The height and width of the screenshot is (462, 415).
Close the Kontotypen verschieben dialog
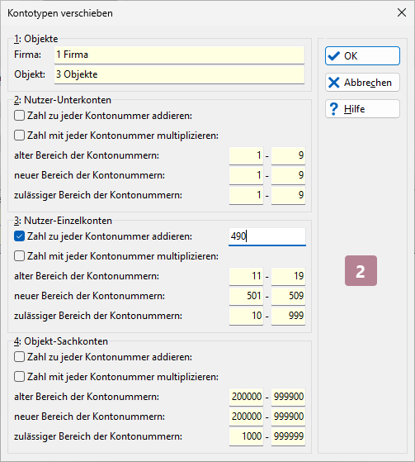[x=402, y=12]
